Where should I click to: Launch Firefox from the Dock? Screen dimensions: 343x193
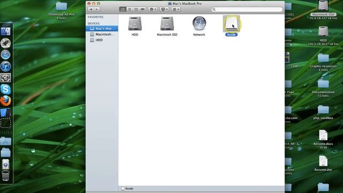pyautogui.click(x=5, y=101)
